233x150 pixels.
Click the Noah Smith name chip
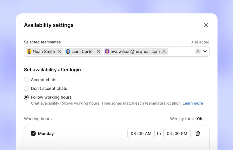(x=44, y=52)
